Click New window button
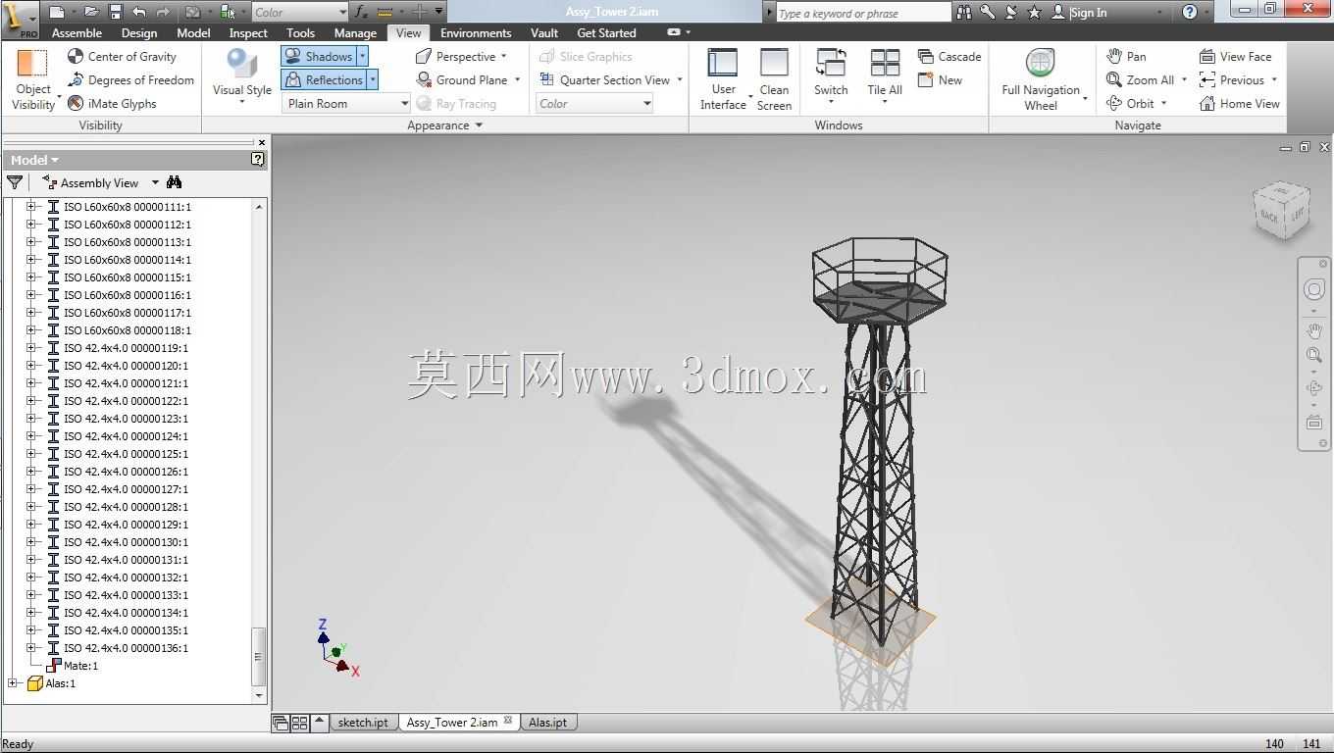Viewport: 1334px width, 753px height. click(940, 79)
